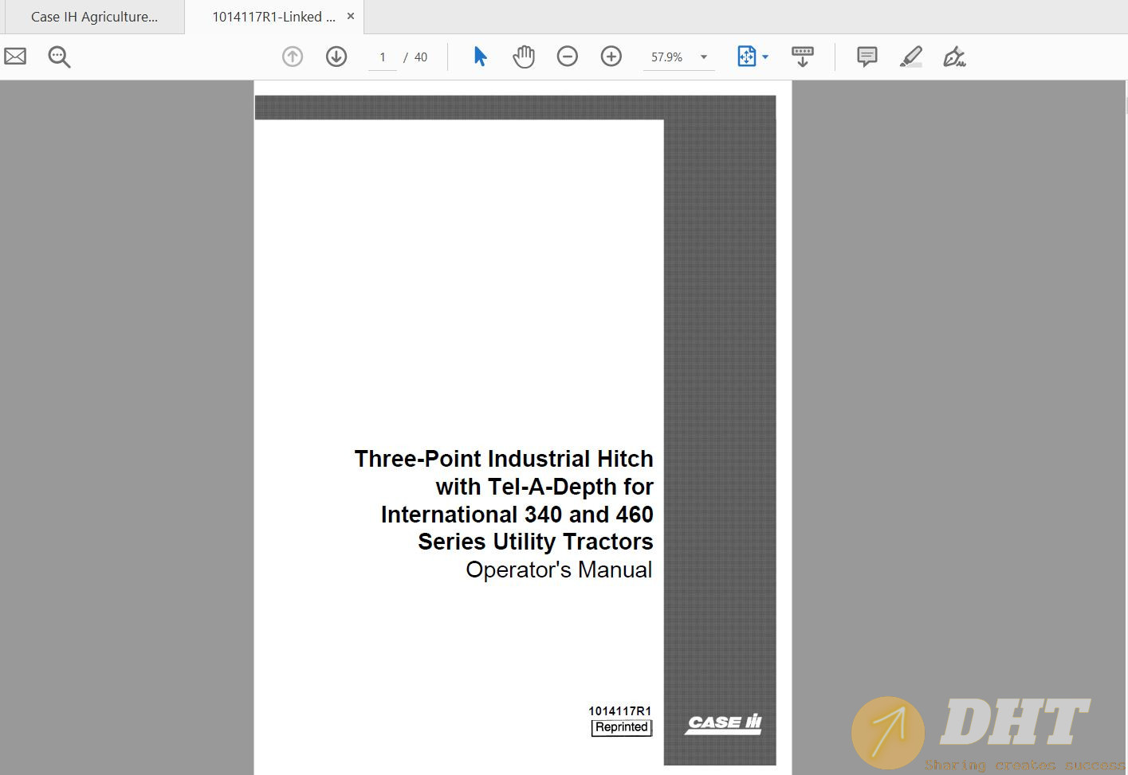This screenshot has width=1128, height=775.
Task: Click the page number input field
Action: click(x=383, y=57)
